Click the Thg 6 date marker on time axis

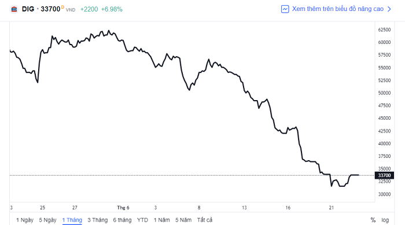(123, 208)
